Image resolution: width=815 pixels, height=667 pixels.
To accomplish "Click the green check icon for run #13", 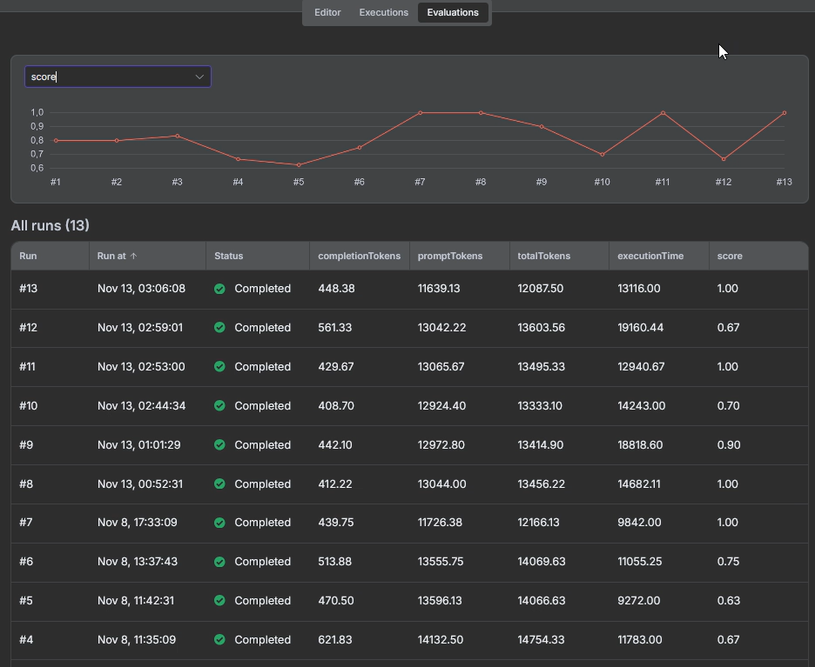I will (219, 289).
